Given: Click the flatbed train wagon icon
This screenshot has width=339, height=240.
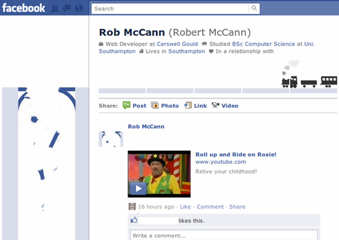Looking at the screenshot, I should point(309,84).
